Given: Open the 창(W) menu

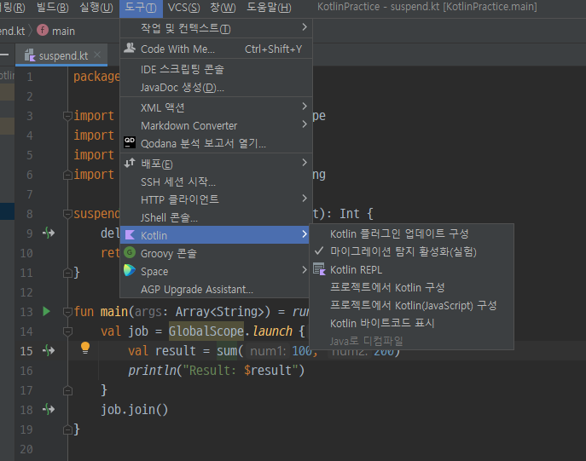Looking at the screenshot, I should (223, 7).
